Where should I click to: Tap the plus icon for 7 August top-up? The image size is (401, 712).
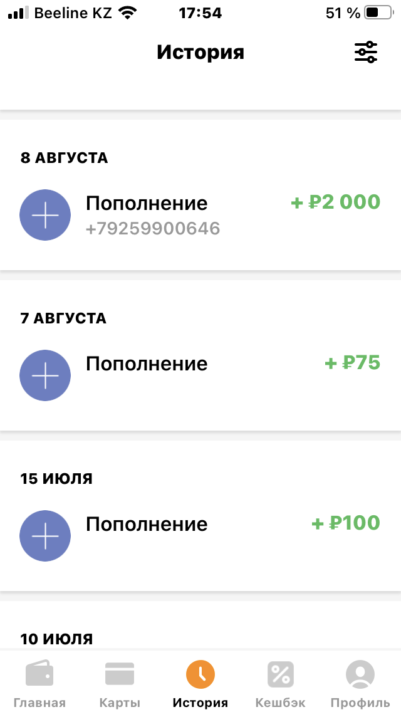(45, 375)
